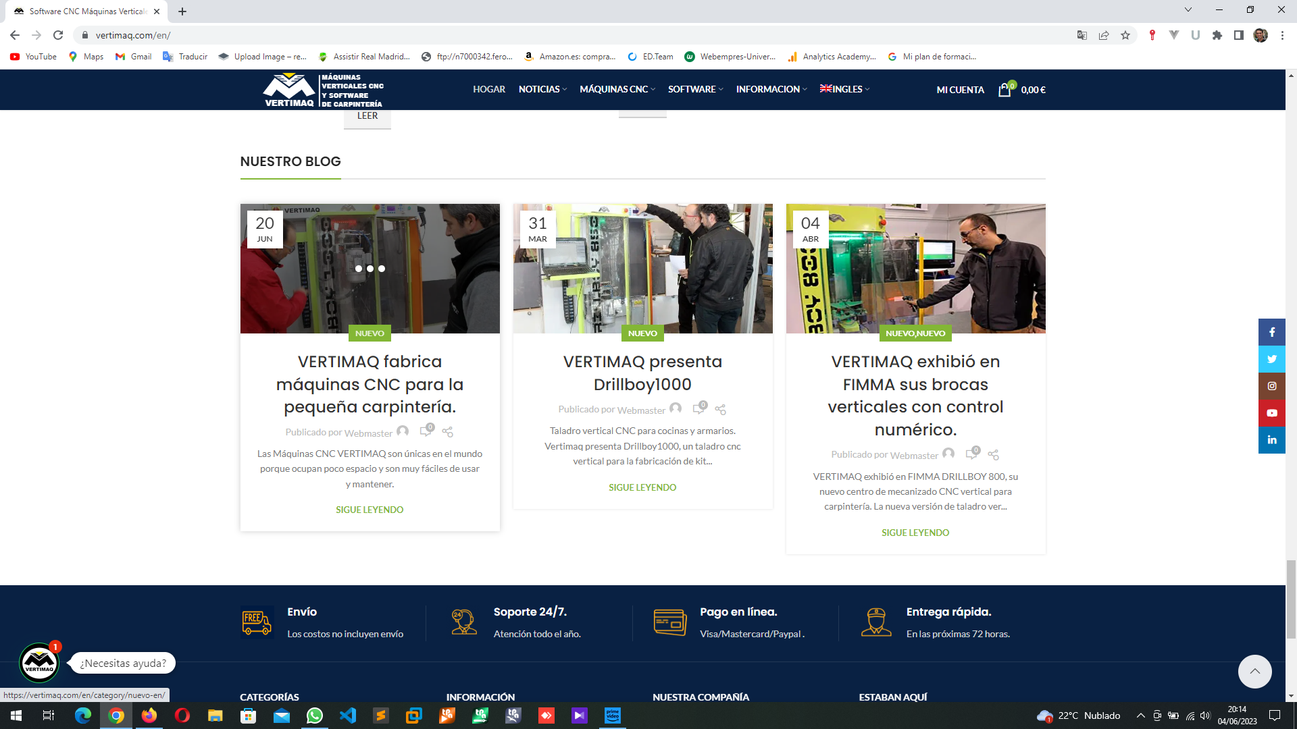Screen dimensions: 1297x729
Task: Expand the SOFTWARE menu dropdown
Action: click(x=696, y=89)
